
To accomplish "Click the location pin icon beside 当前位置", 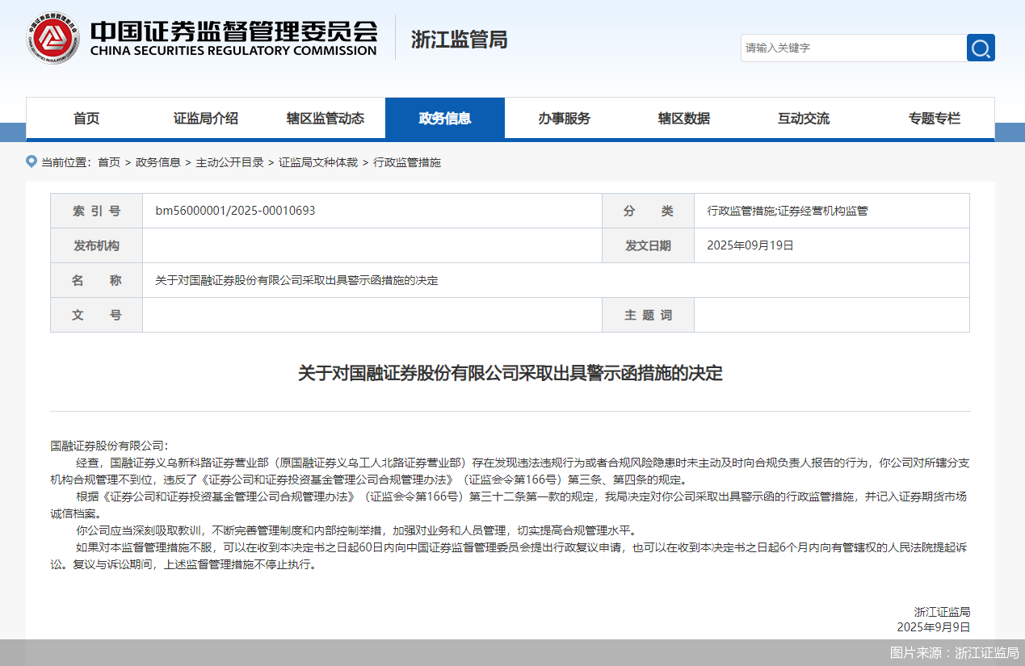I will pyautogui.click(x=32, y=161).
